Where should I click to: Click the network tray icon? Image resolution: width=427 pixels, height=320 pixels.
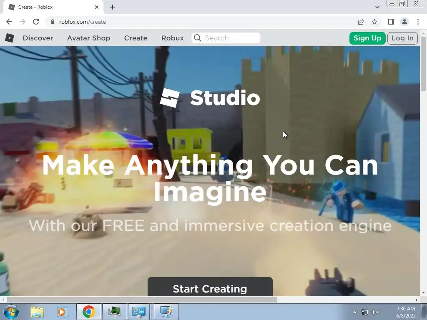[x=364, y=312]
